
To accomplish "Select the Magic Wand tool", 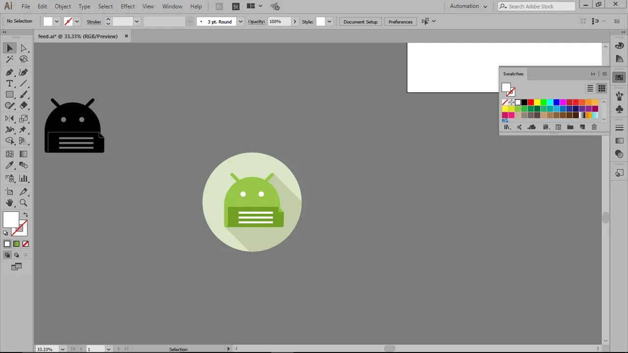I will click(10, 59).
